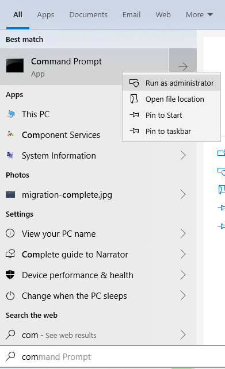Click the This PC computer icon
Image resolution: width=225 pixels, height=369 pixels.
coord(10,114)
